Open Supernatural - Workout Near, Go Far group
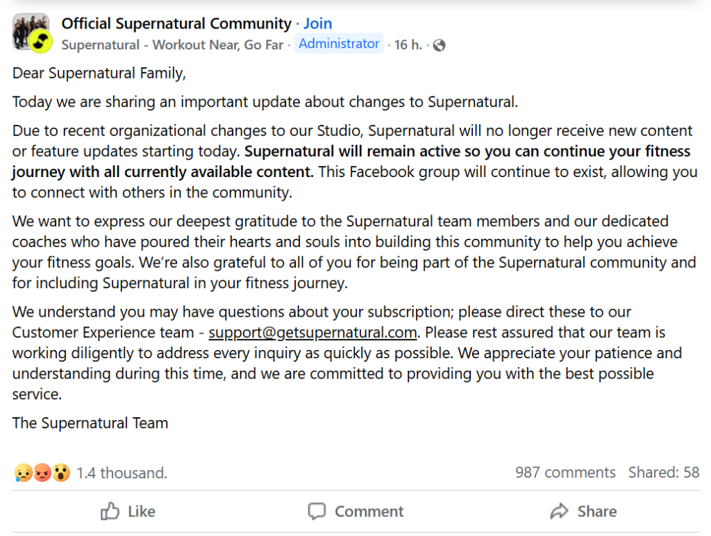This screenshot has height=536, width=711. tap(172, 45)
